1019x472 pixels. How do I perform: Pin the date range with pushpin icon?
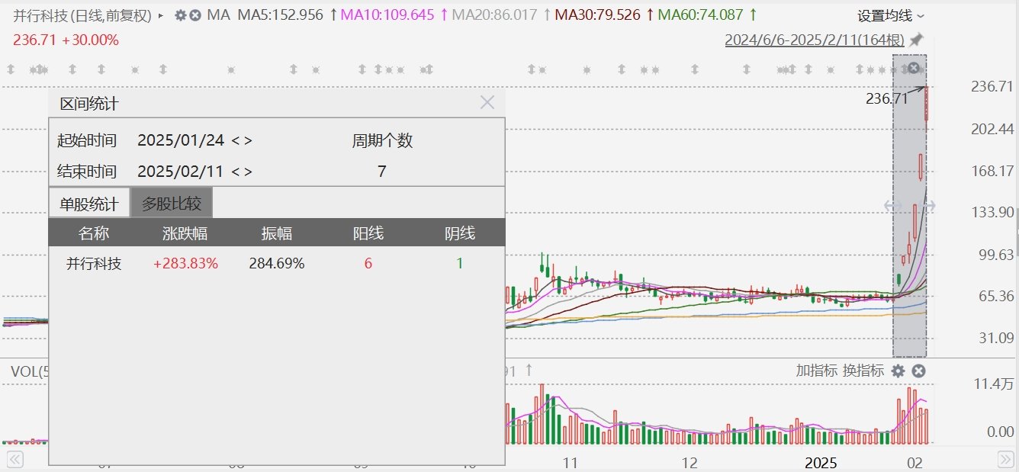(x=916, y=40)
